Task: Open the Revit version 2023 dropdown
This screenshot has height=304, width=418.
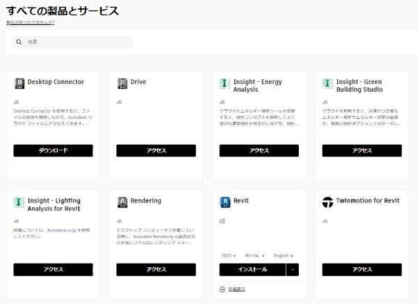Action: [x=229, y=255]
